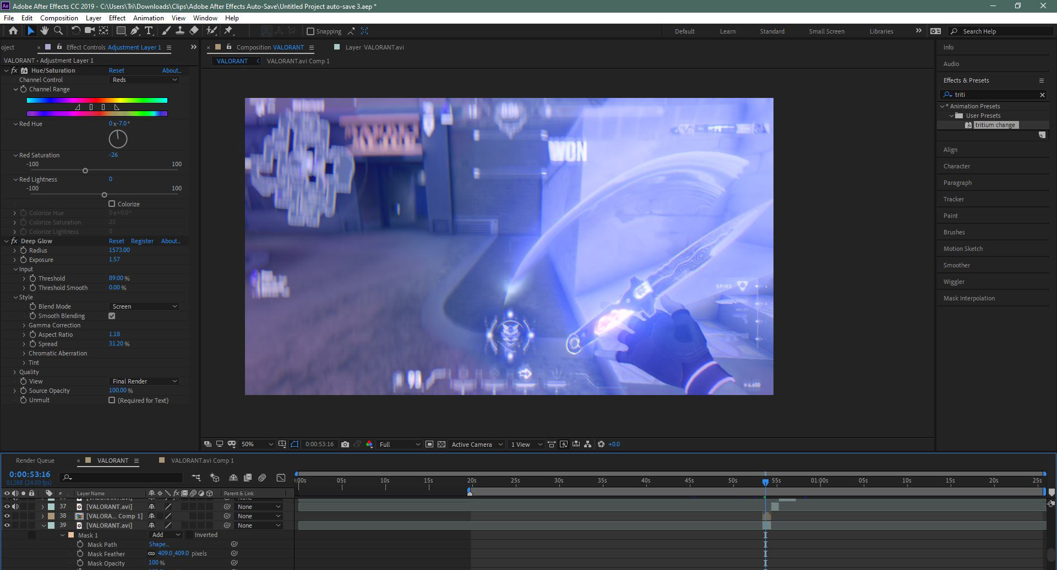Viewport: 1057px width, 570px height.
Task: Select the Selection (arrow) tool
Action: coord(30,31)
